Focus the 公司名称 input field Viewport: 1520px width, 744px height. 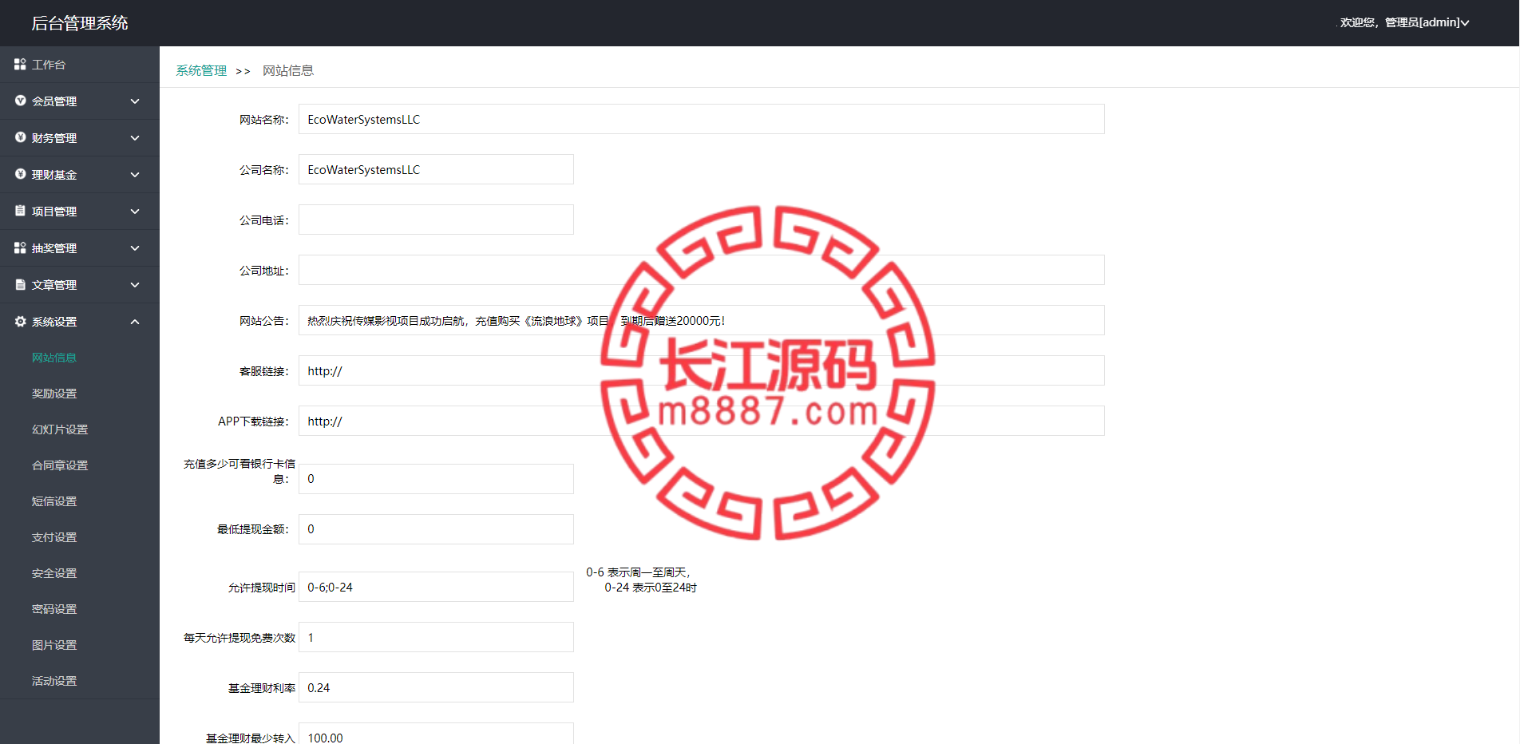coord(436,169)
